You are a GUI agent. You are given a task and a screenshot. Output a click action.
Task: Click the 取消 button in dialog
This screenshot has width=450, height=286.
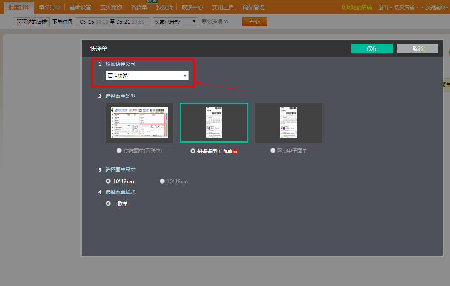pos(417,48)
